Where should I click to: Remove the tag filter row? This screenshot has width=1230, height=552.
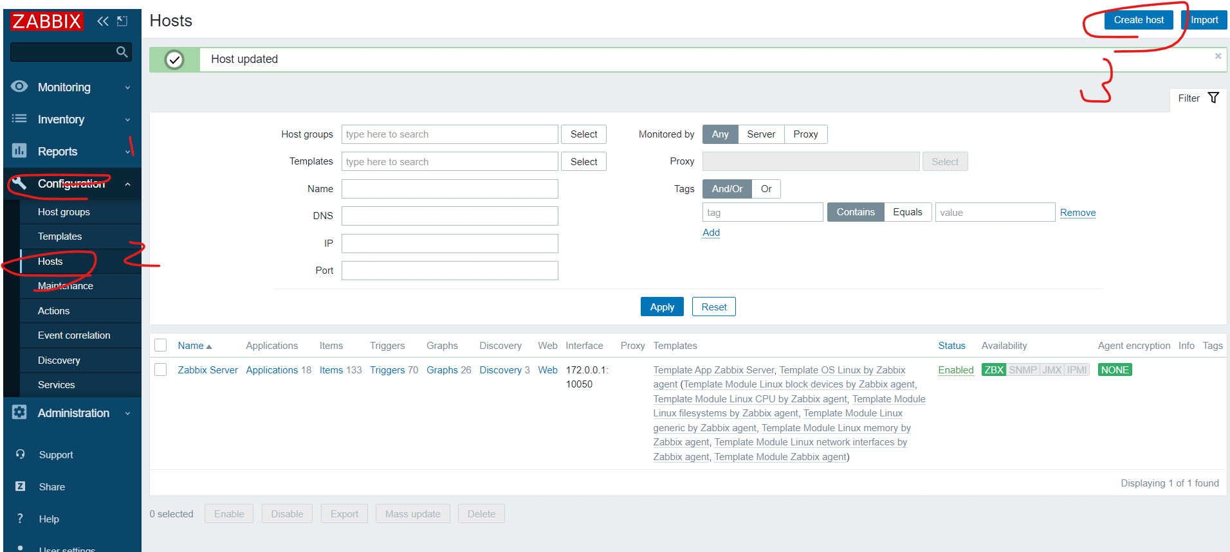click(x=1078, y=213)
